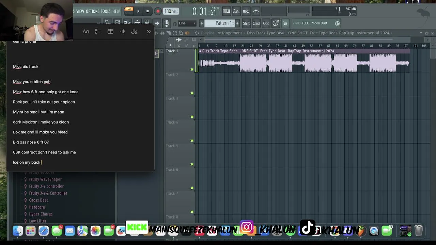Click the globe icon next to Moon Dust

pyautogui.click(x=337, y=23)
